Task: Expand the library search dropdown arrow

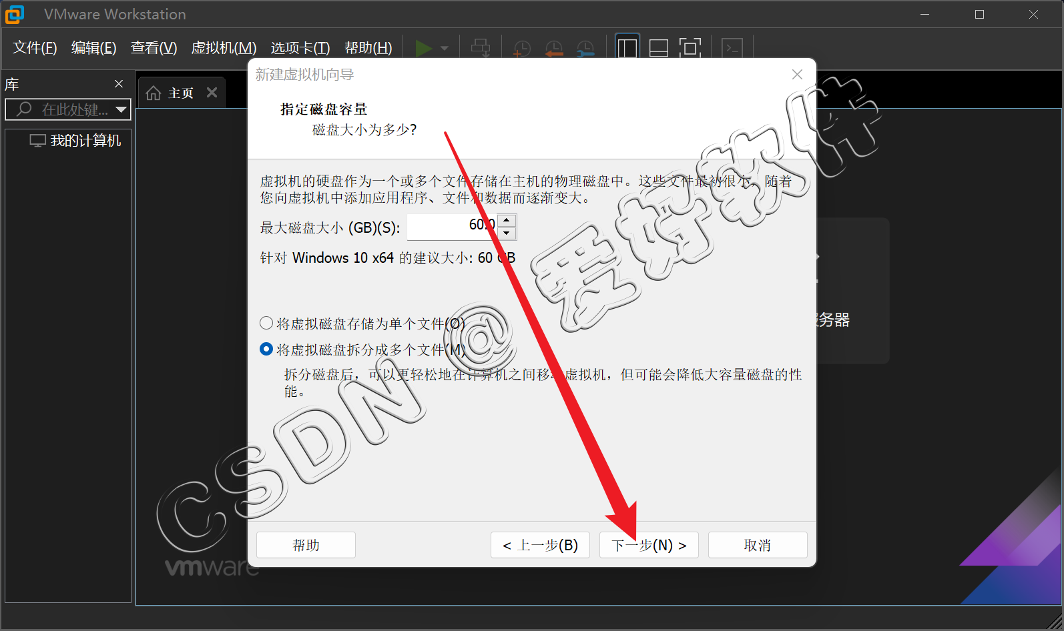Action: point(121,109)
